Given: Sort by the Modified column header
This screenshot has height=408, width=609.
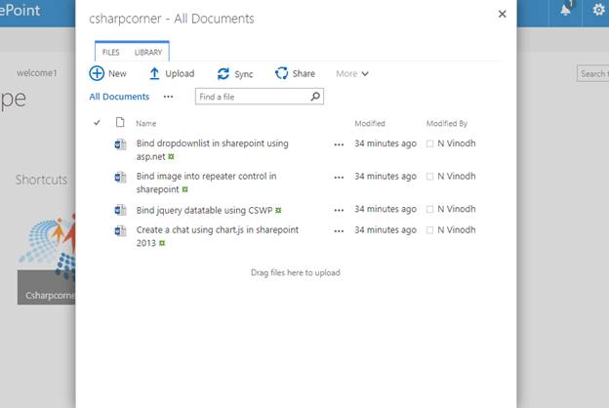Looking at the screenshot, I should 370,124.
